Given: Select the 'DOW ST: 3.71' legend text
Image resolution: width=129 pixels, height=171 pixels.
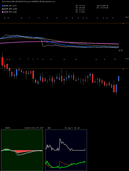Looking at the screenshot, I should coord(10,6).
